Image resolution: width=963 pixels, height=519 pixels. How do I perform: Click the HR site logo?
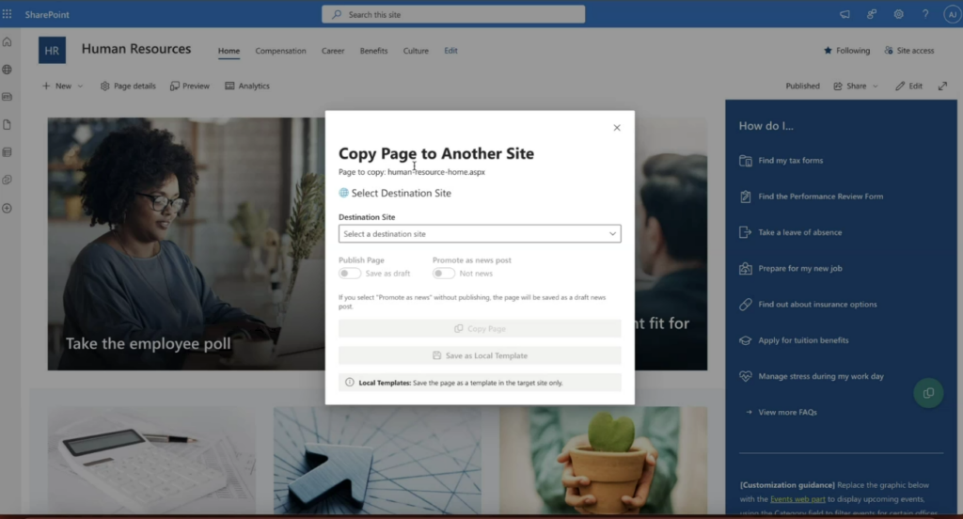[x=53, y=51]
